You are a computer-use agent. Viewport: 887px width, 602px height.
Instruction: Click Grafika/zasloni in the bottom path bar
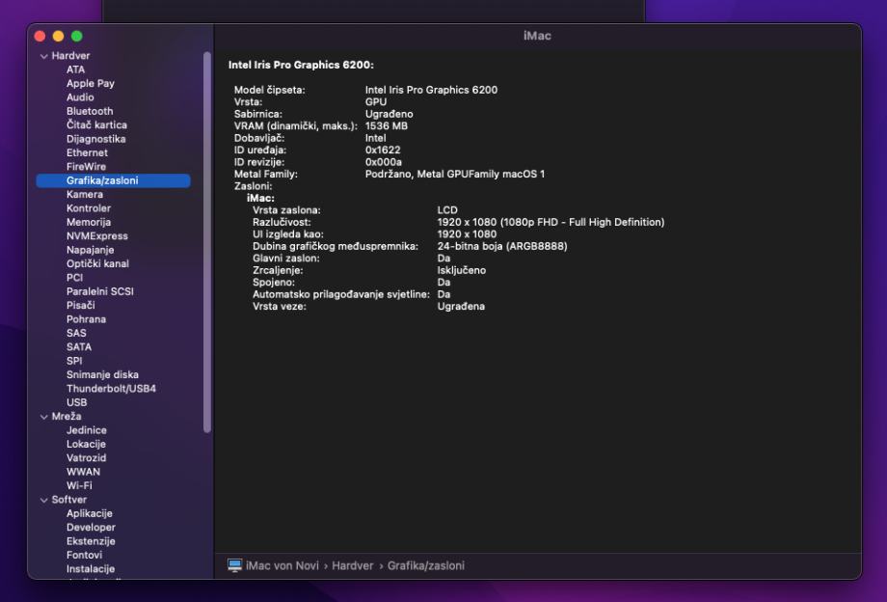tap(426, 565)
